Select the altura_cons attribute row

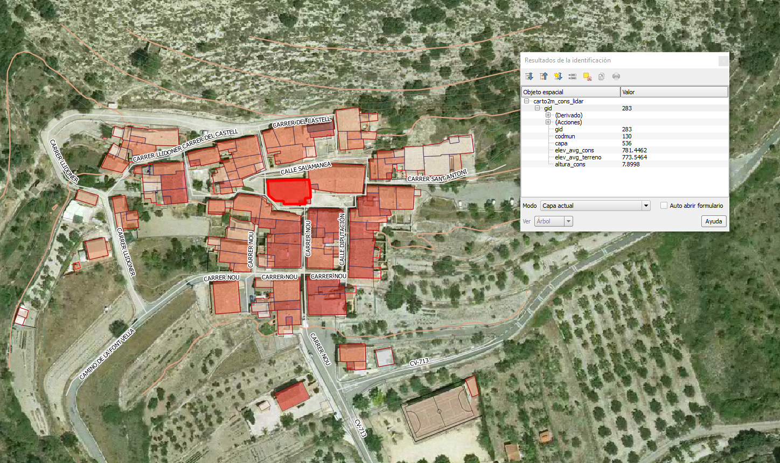[625, 164]
